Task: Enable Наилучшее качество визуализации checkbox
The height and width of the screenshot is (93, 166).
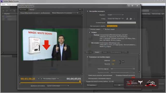Action: point(87,75)
